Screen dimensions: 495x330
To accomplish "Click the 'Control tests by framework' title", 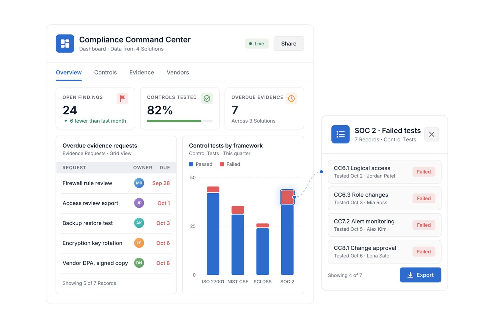I will 226,146.
